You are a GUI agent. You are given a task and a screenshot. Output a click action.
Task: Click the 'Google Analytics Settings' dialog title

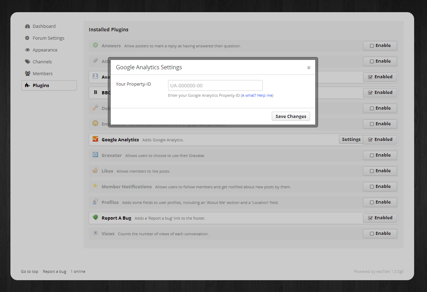(149, 68)
